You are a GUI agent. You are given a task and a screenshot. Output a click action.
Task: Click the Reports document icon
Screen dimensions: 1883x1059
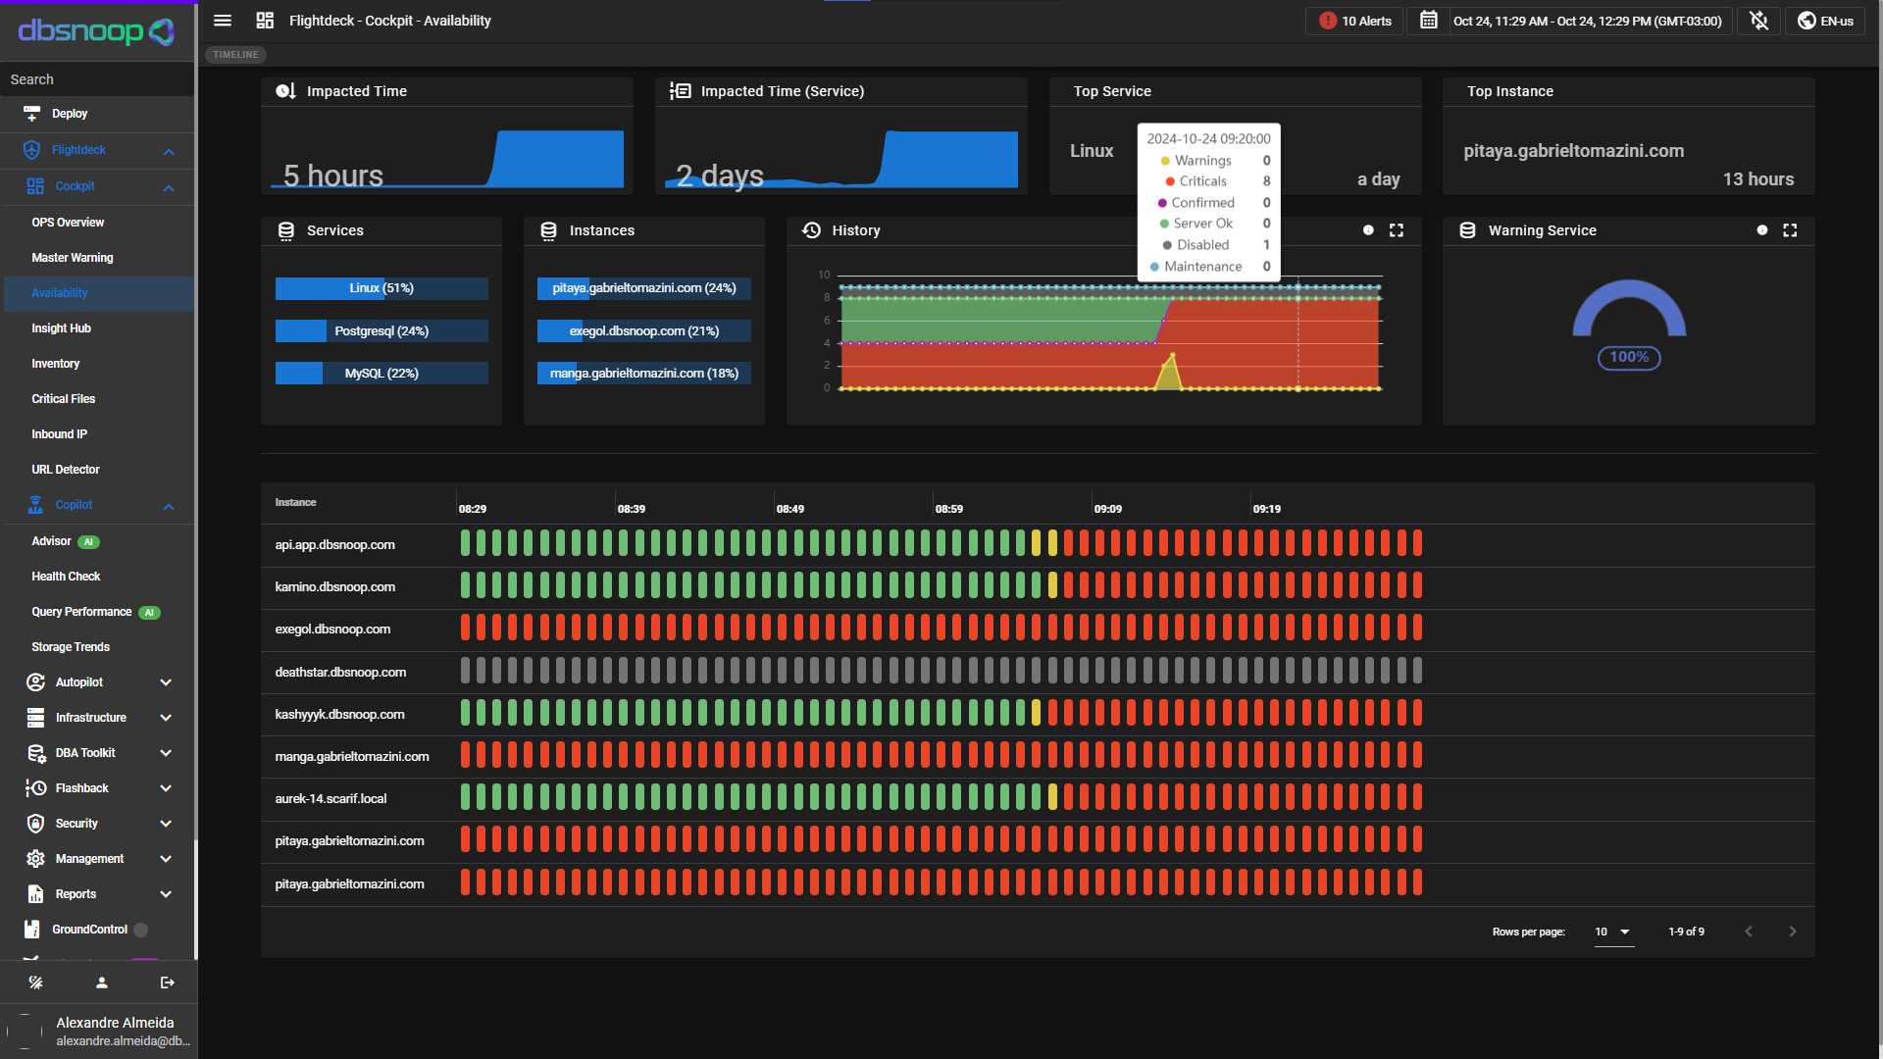(35, 894)
